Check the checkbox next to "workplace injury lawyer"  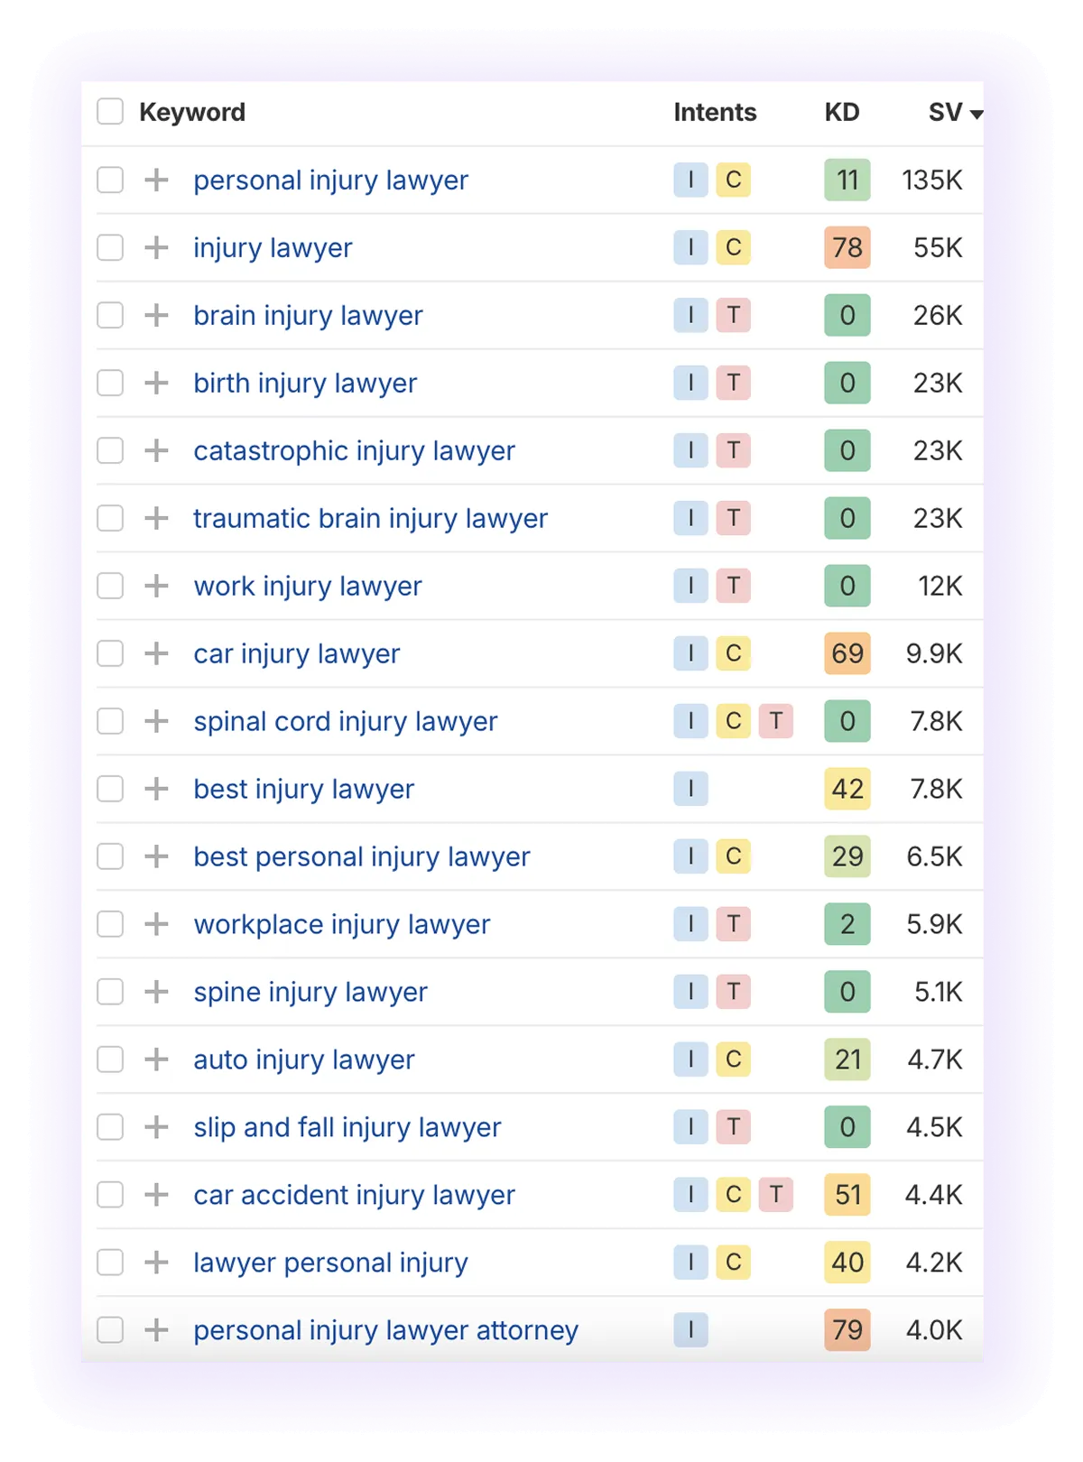110,924
